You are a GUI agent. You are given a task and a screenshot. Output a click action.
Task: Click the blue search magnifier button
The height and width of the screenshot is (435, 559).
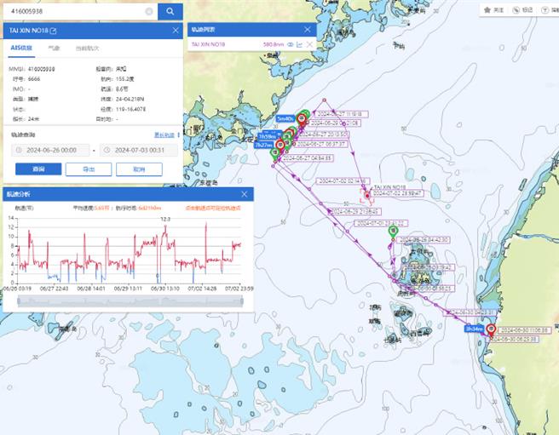click(x=170, y=11)
